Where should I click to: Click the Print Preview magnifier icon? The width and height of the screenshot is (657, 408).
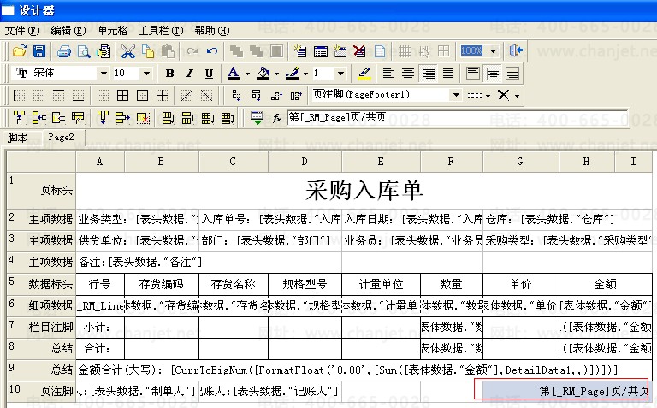pos(84,51)
